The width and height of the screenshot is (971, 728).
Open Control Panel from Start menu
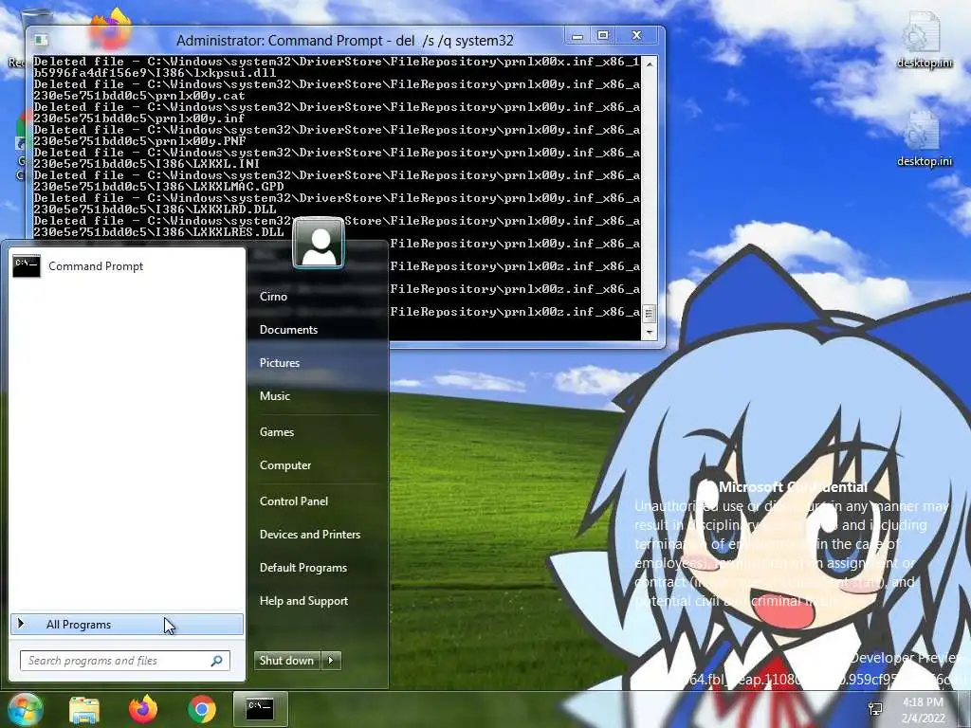[294, 501]
